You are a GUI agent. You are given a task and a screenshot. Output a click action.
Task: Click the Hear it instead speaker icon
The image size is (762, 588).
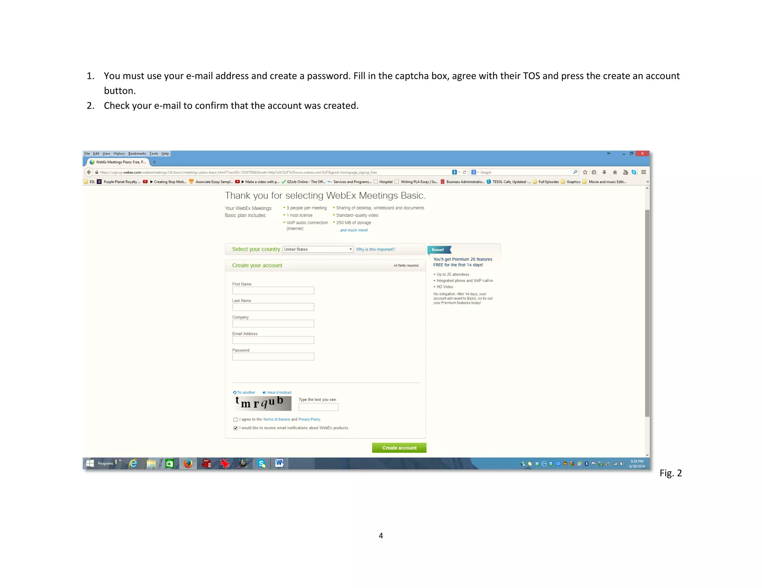tap(264, 392)
